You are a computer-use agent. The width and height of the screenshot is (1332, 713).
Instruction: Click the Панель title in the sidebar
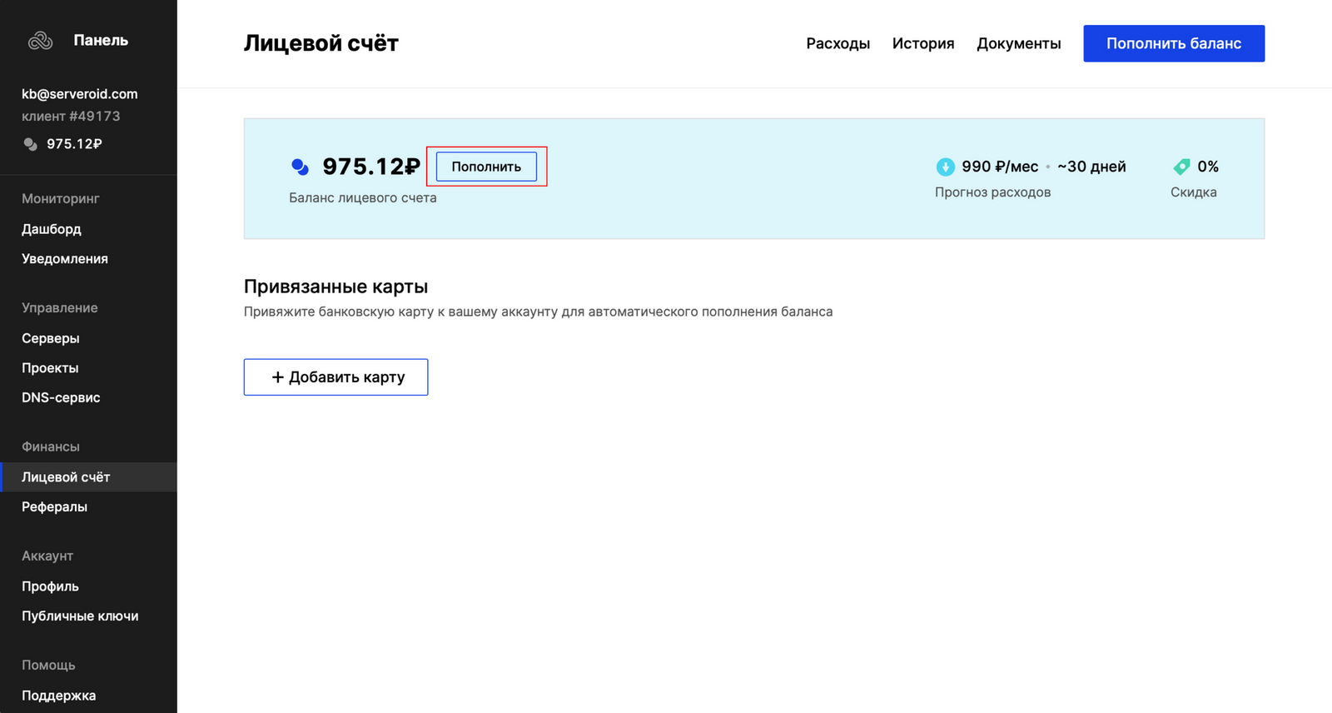(x=101, y=40)
